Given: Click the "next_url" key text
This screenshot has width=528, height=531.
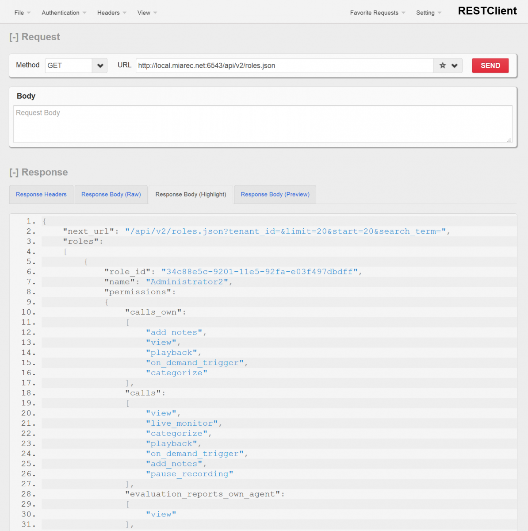Looking at the screenshot, I should [88, 231].
